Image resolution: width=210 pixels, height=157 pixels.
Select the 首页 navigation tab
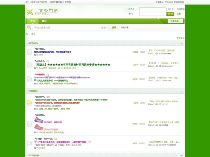33,21
